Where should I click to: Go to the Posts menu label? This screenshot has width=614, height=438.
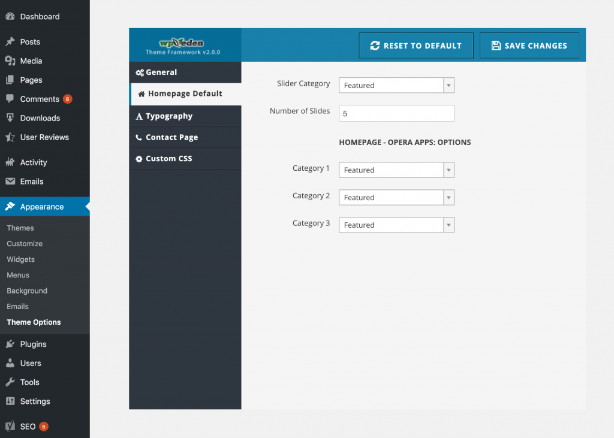coord(30,42)
